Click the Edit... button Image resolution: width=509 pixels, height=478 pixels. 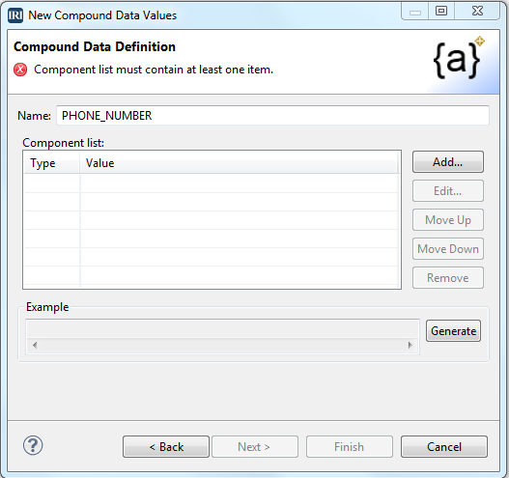click(448, 191)
